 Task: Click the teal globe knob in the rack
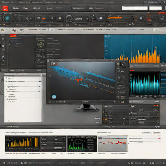click(x=7, y=18)
